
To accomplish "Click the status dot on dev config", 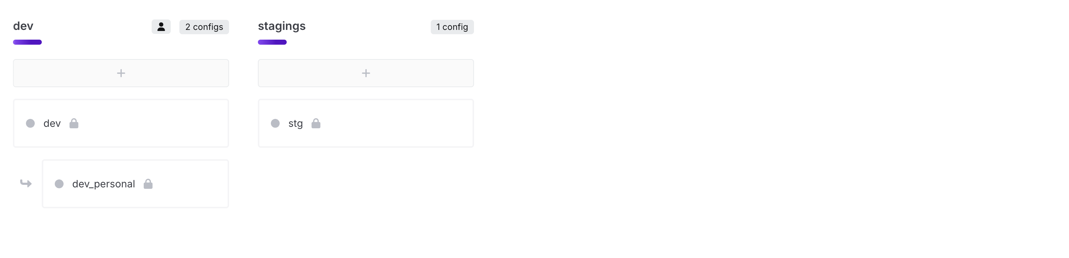I will coord(30,123).
